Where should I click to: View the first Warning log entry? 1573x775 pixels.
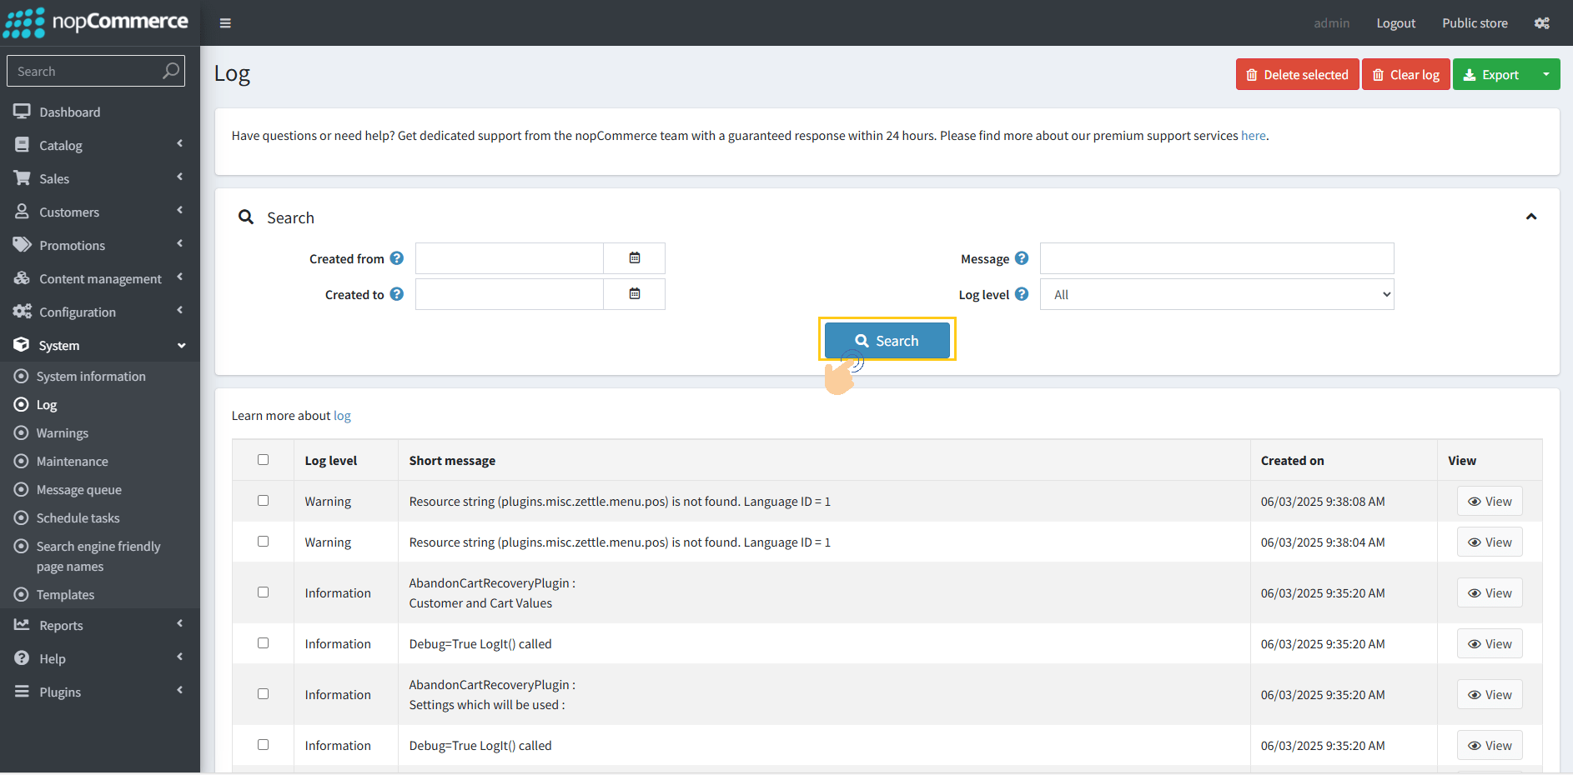click(1489, 502)
